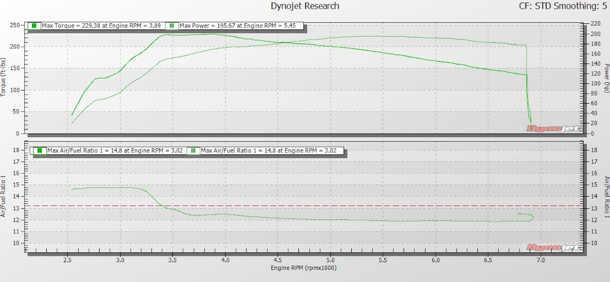Click the Engine RPM (rpmx1000) axis title

pyautogui.click(x=304, y=268)
